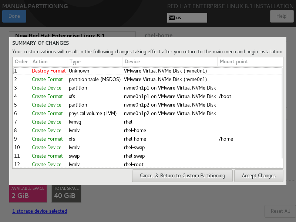Click the SUMMARY OF CHANGES title
The image size is (296, 222).
(41, 43)
